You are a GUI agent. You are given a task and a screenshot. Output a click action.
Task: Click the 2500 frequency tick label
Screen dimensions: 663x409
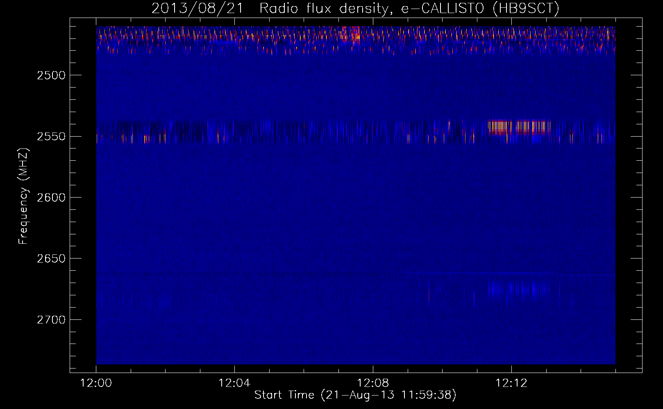pyautogui.click(x=51, y=75)
